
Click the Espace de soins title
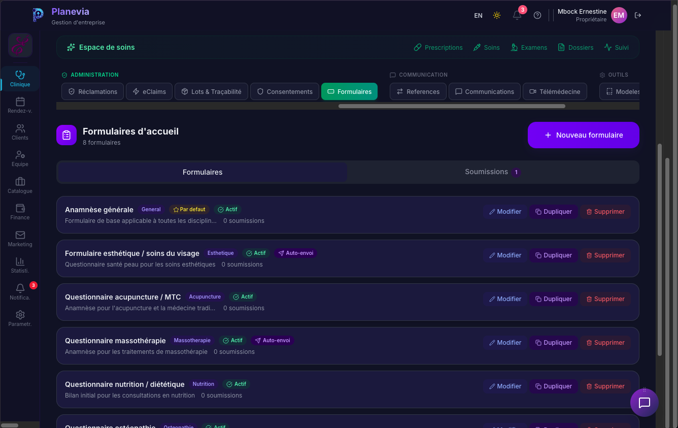(x=107, y=47)
